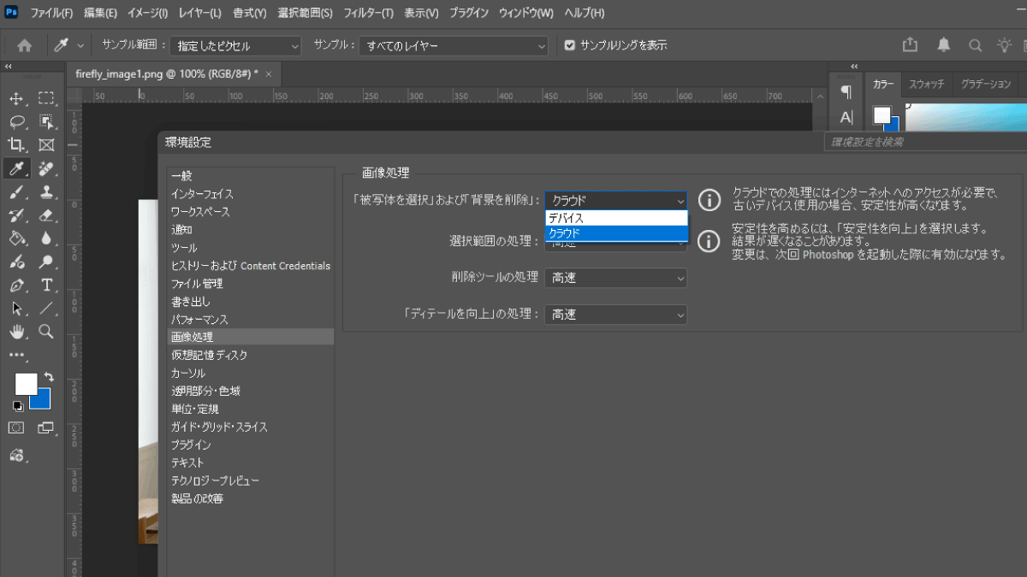
Task: Select インターフェイス in preferences list
Action: click(x=202, y=194)
